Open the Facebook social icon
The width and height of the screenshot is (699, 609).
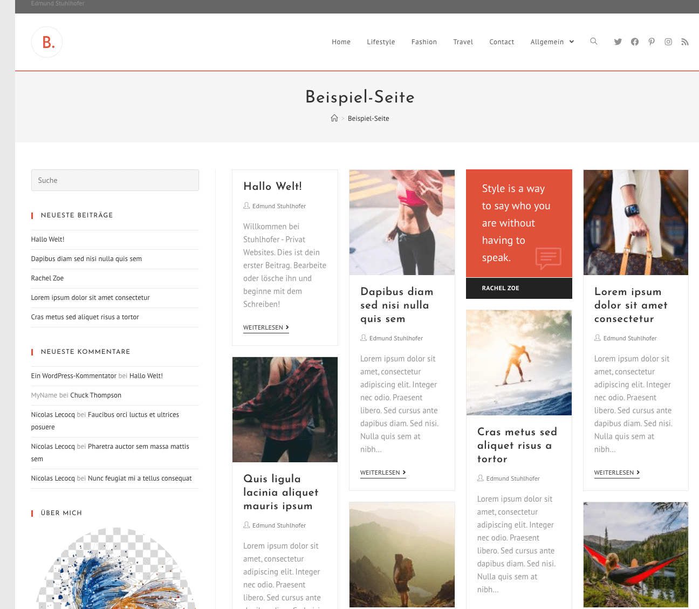tap(635, 42)
